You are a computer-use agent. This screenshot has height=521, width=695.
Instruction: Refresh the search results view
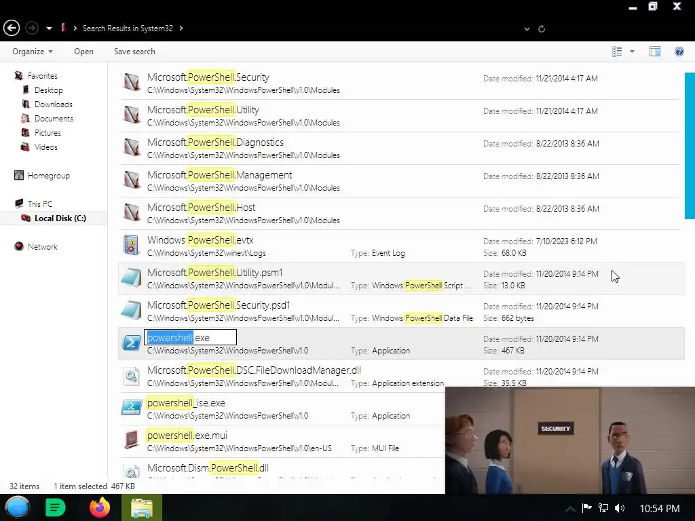click(x=541, y=28)
